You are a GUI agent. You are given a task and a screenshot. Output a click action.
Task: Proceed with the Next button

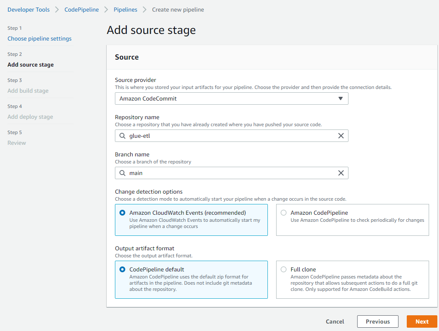pyautogui.click(x=422, y=321)
